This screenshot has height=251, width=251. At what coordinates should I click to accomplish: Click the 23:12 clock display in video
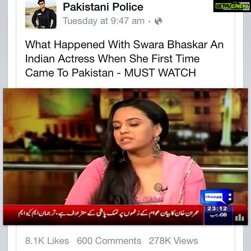tap(217, 209)
